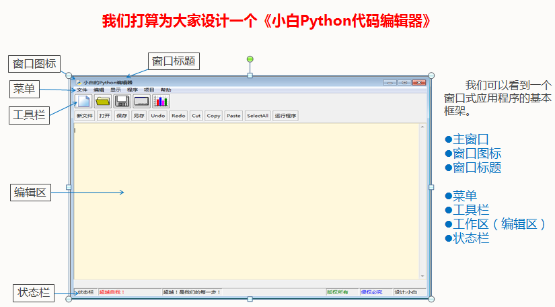
Task: Click the Python icon in the title bar
Action: pyautogui.click(x=79, y=83)
